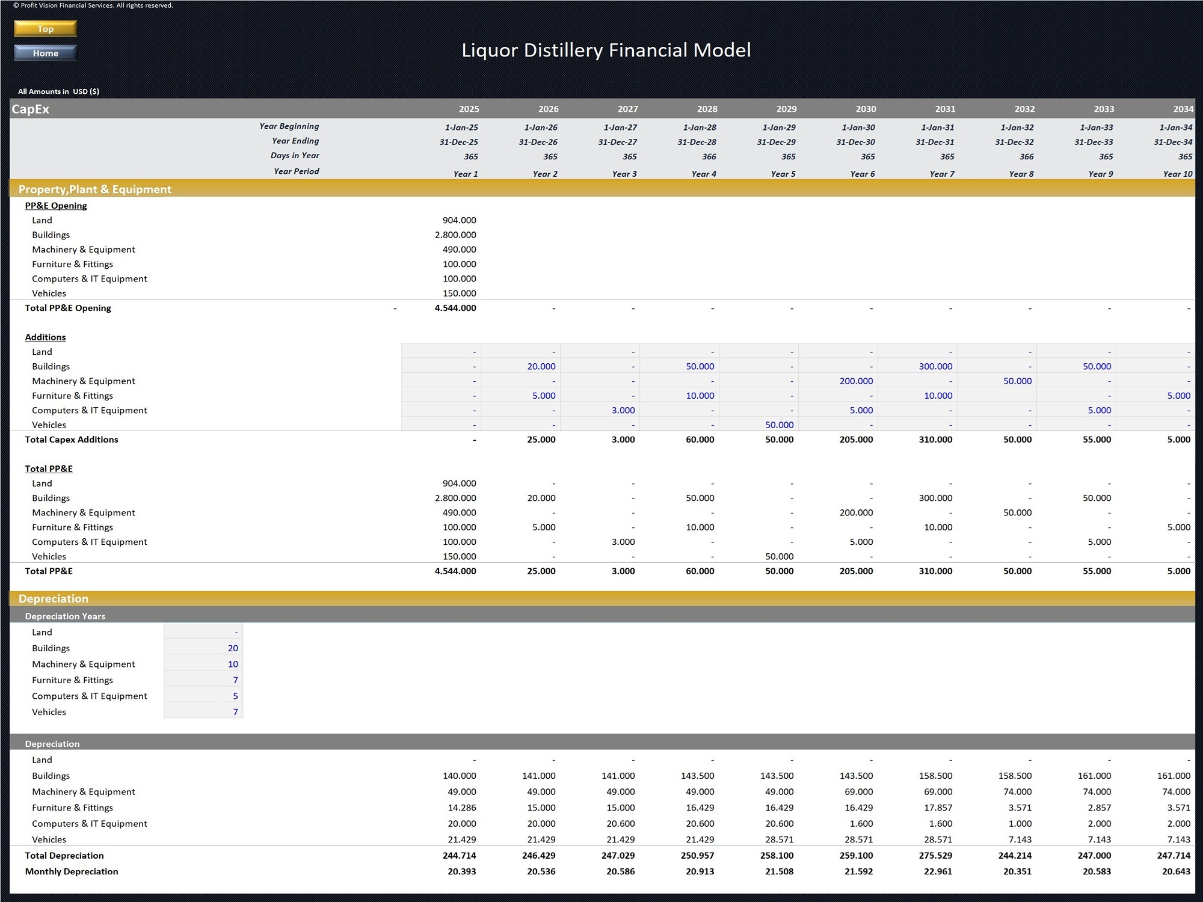Edit Buildings depreciation years value 20
1203x902 pixels.
[203, 648]
